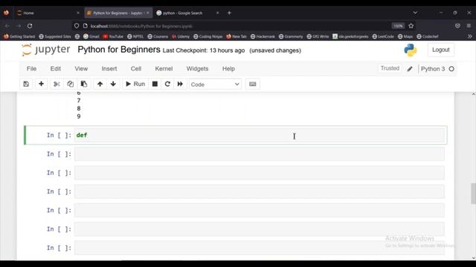The height and width of the screenshot is (267, 476).
Task: Open the Widgets menu
Action: click(x=197, y=69)
